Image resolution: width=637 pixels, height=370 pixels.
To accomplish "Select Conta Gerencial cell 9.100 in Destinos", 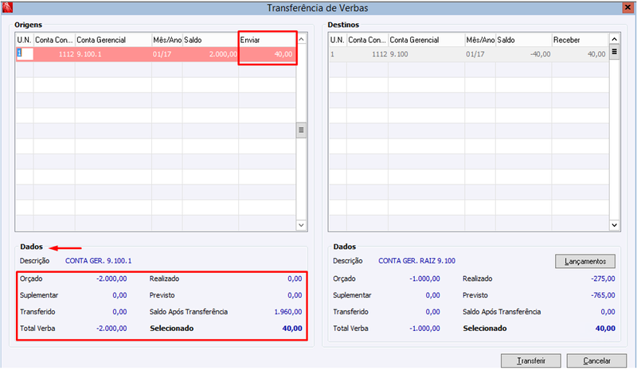I will click(427, 54).
